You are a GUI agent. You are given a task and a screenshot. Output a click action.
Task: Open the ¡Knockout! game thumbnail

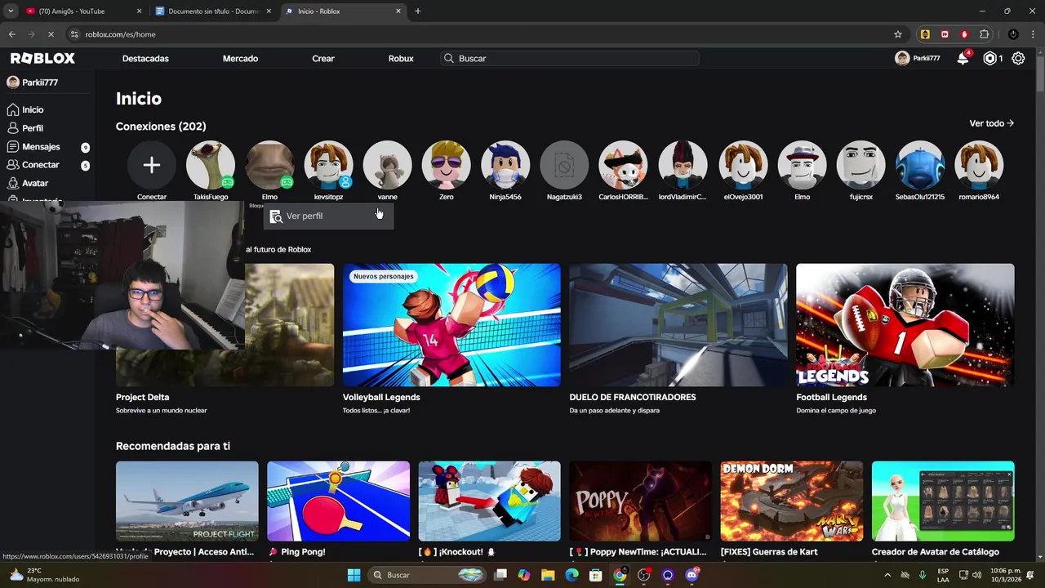pos(489,501)
